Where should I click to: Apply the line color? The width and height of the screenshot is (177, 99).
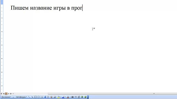click(x=63, y=97)
